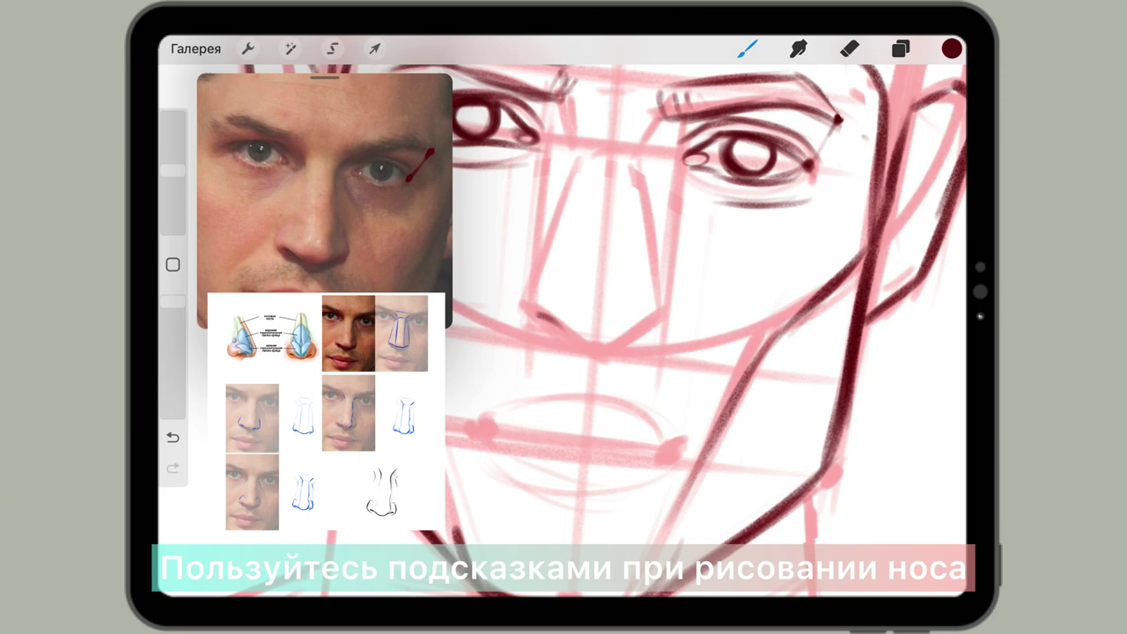Tap the square modify button in sidebar
Viewport: 1127px width, 634px height.
[173, 265]
